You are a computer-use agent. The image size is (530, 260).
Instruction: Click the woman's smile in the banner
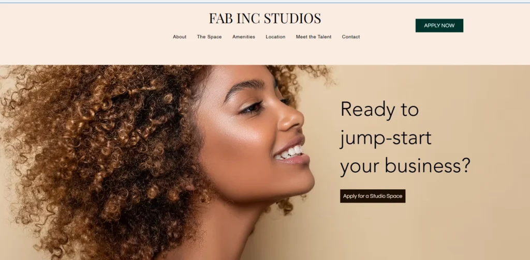pyautogui.click(x=291, y=152)
